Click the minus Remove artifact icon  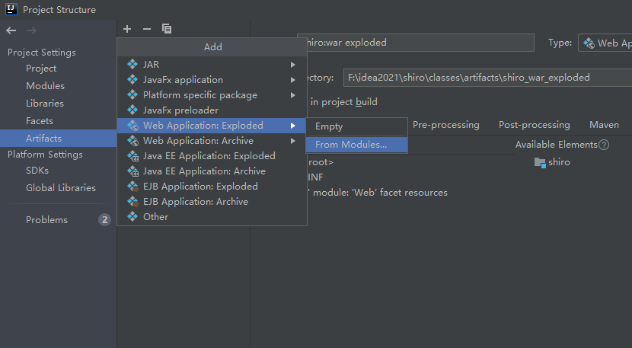147,29
